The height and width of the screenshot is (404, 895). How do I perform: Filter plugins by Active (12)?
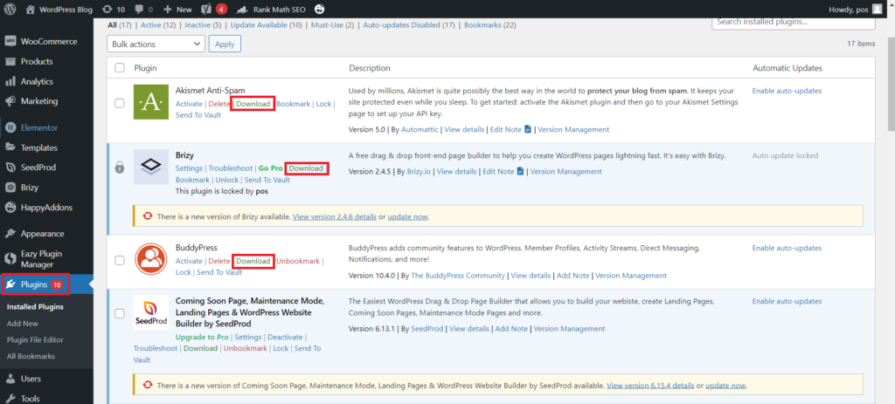(158, 25)
